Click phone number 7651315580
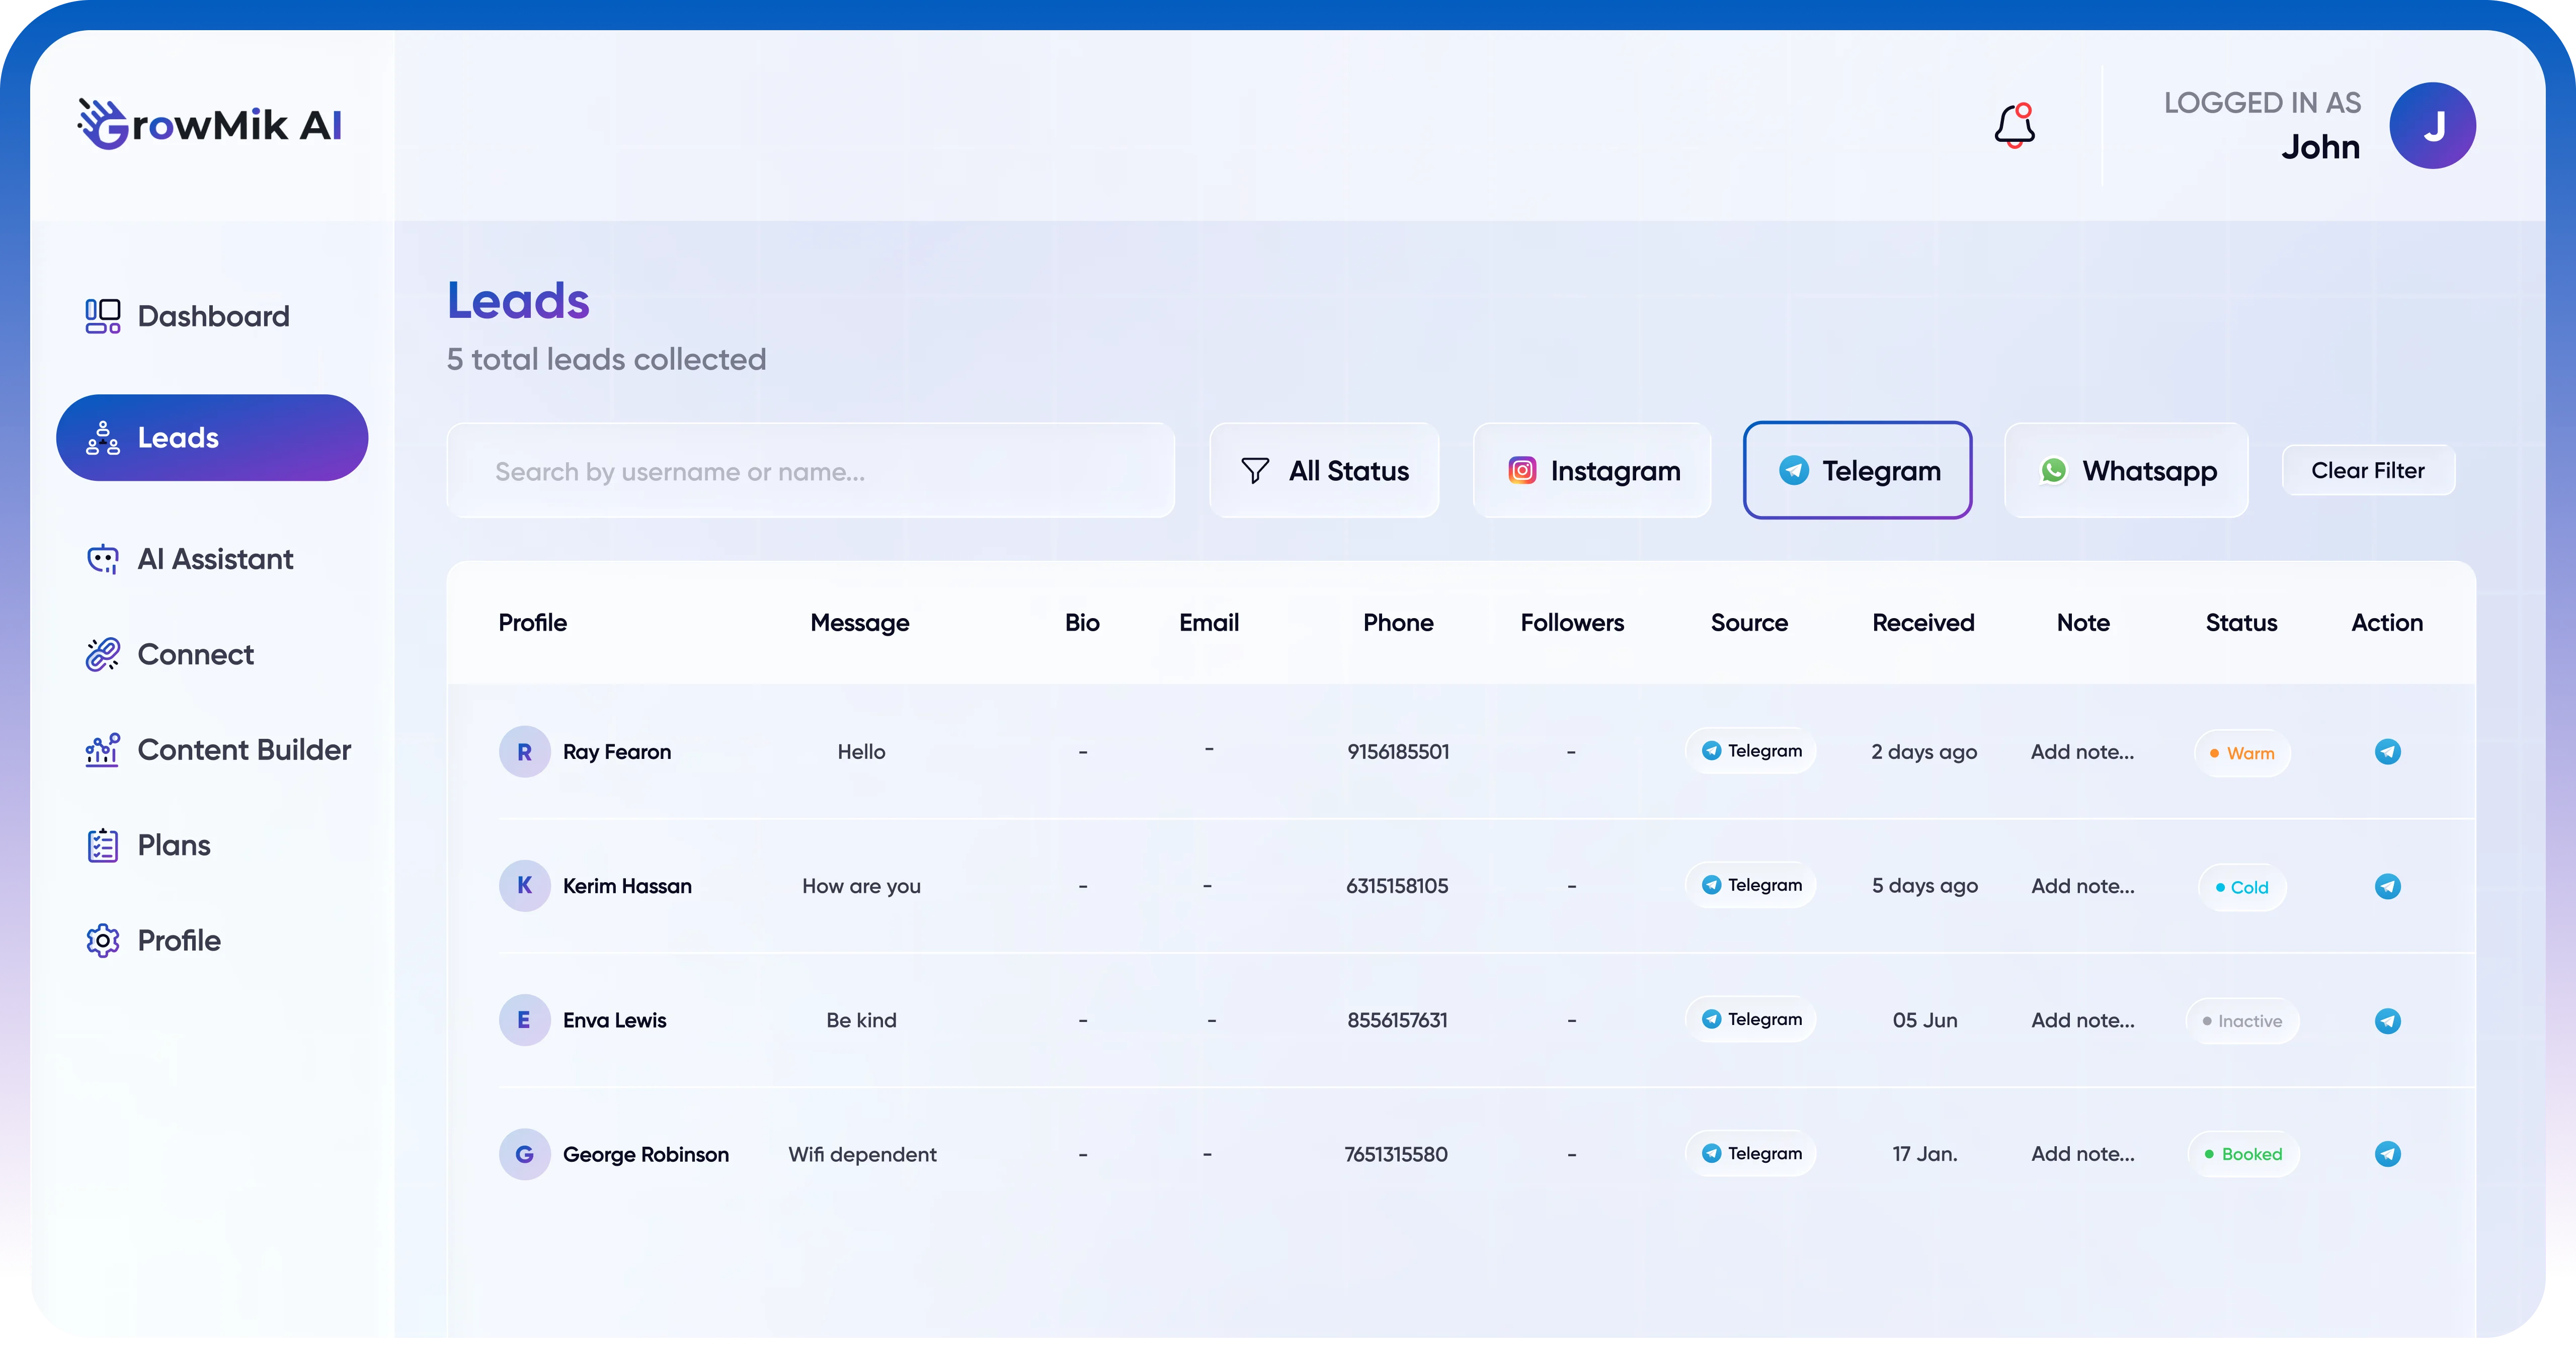 click(1396, 1154)
